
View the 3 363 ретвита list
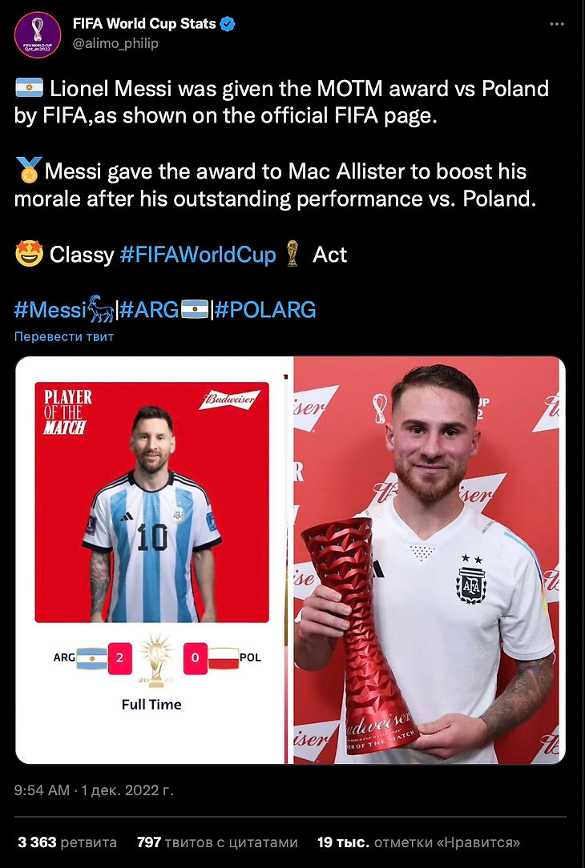pos(67,842)
